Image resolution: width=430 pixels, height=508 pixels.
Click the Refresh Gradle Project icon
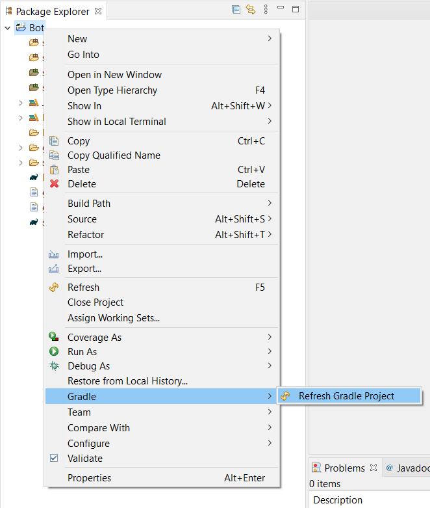click(285, 395)
